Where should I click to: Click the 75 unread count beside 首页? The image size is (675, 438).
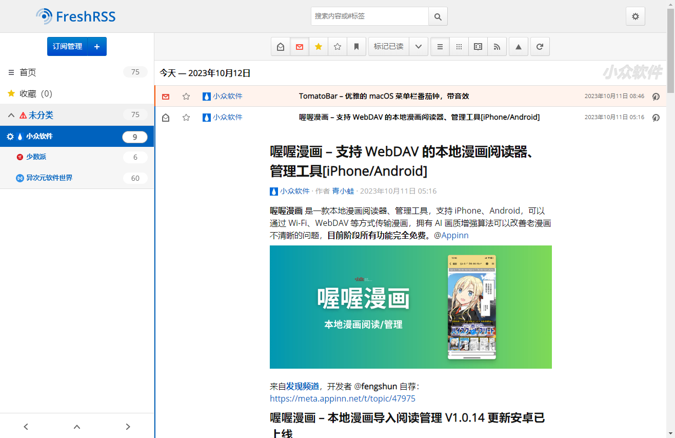point(135,72)
